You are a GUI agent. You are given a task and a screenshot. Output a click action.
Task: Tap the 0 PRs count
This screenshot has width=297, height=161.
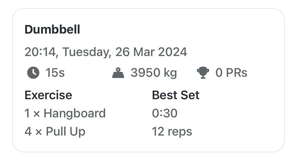(x=231, y=73)
